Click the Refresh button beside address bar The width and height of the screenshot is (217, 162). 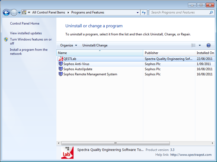[144, 12]
